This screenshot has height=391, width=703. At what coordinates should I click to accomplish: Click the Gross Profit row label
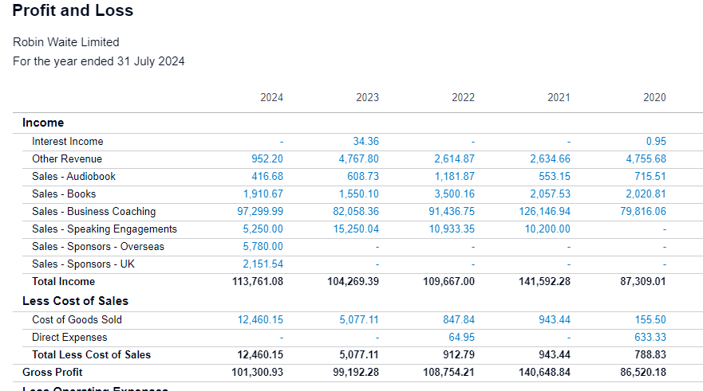(x=53, y=372)
